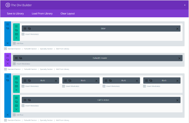
Task: Add Specialty Section below Fullwidth Header section
Action: [x=46, y=69]
